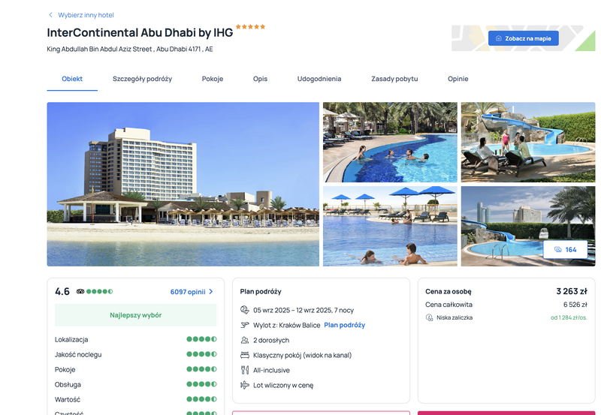Click the guests icon next to 2 dorosłych
Screen dimensions: 601x415
(x=245, y=340)
